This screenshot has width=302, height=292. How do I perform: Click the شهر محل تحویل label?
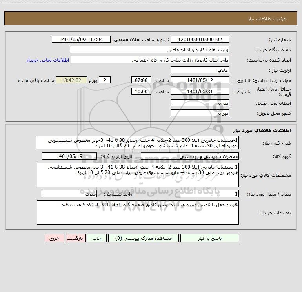click(x=274, y=114)
